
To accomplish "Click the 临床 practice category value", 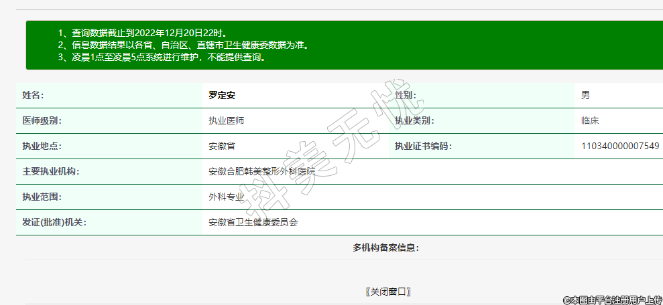I will (590, 121).
